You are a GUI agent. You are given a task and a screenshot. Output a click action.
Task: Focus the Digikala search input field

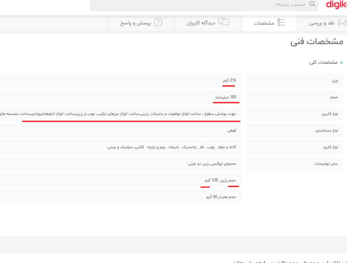click(x=204, y=4)
